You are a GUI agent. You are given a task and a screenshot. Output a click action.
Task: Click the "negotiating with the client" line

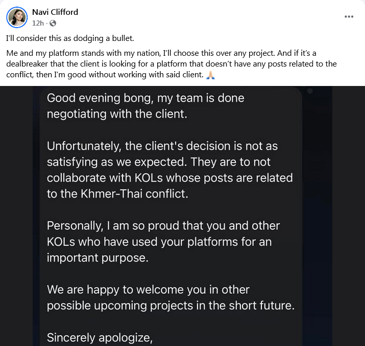click(117, 114)
